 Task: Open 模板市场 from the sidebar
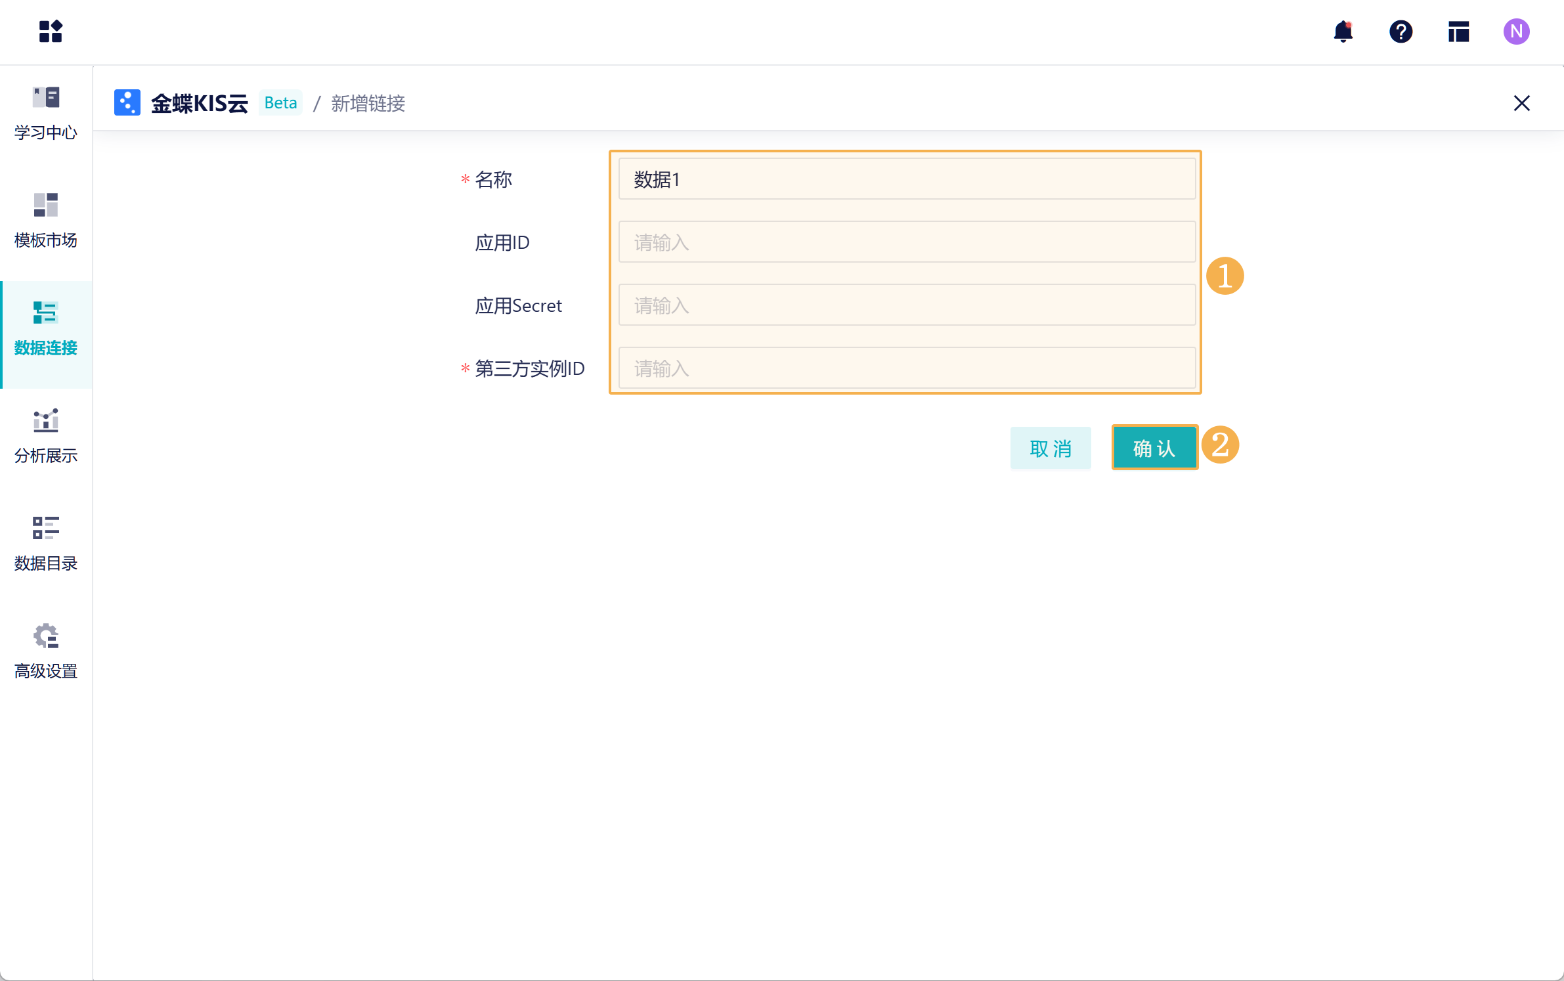(x=45, y=220)
